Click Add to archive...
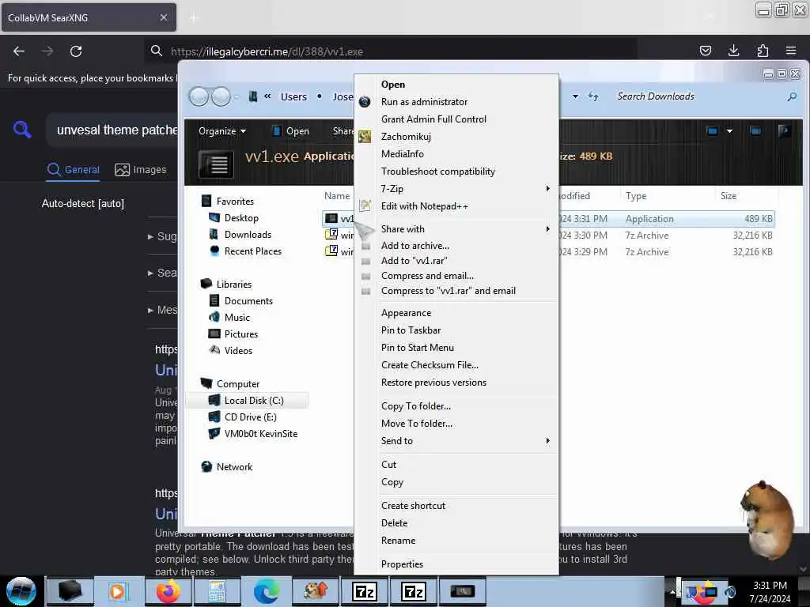The image size is (810, 607). tap(414, 246)
